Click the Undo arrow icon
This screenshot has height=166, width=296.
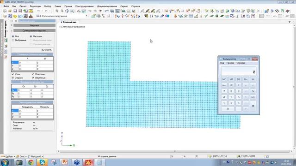pos(38,11)
